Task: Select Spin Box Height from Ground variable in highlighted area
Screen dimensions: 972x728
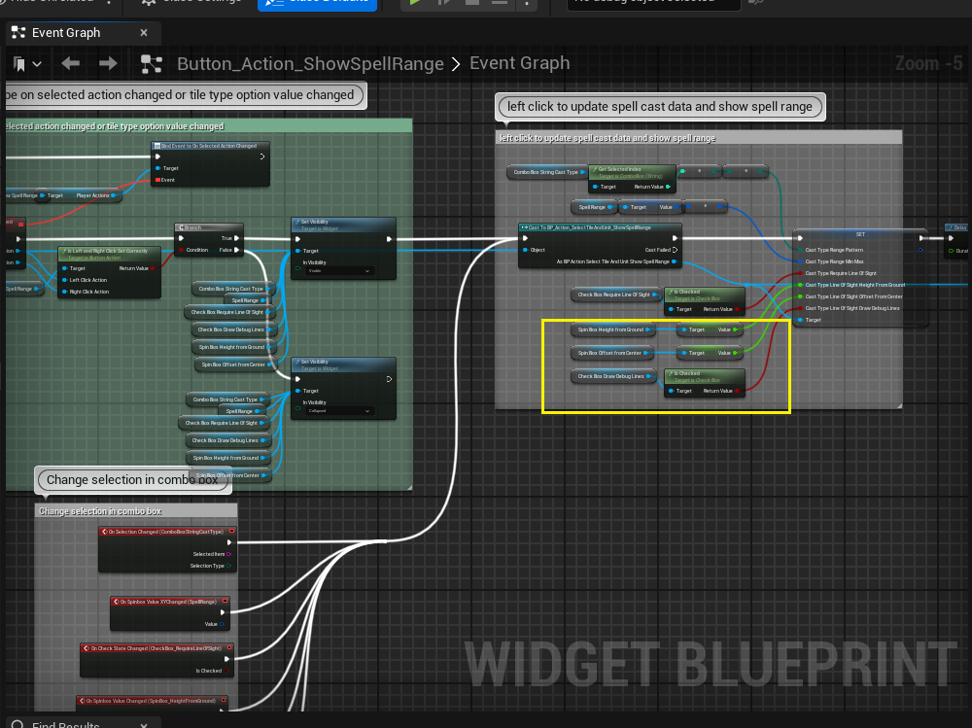Action: click(x=611, y=329)
